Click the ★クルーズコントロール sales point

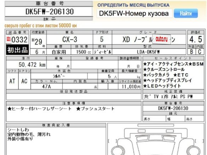click(164, 69)
